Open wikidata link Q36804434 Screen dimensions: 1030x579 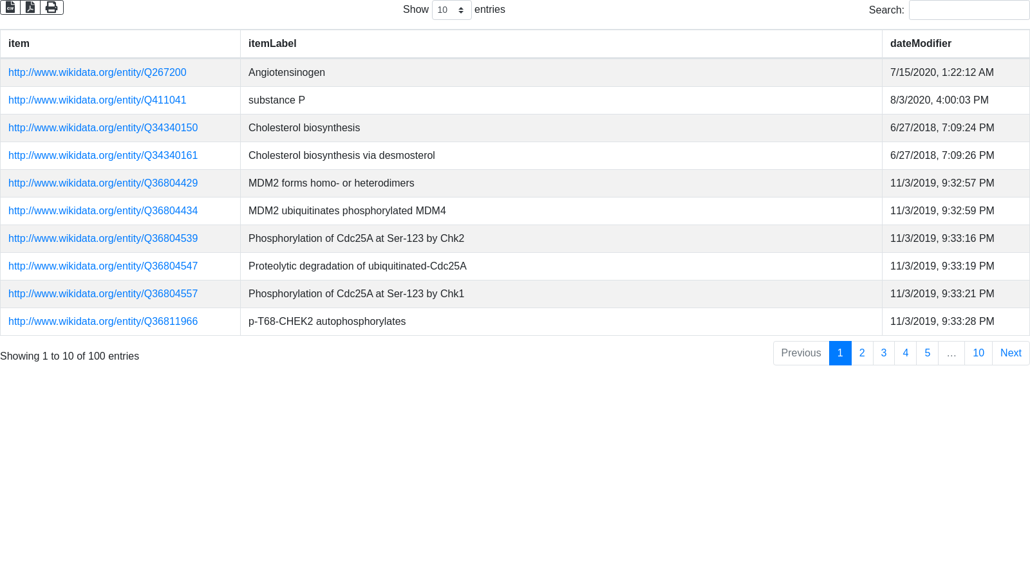coord(103,211)
